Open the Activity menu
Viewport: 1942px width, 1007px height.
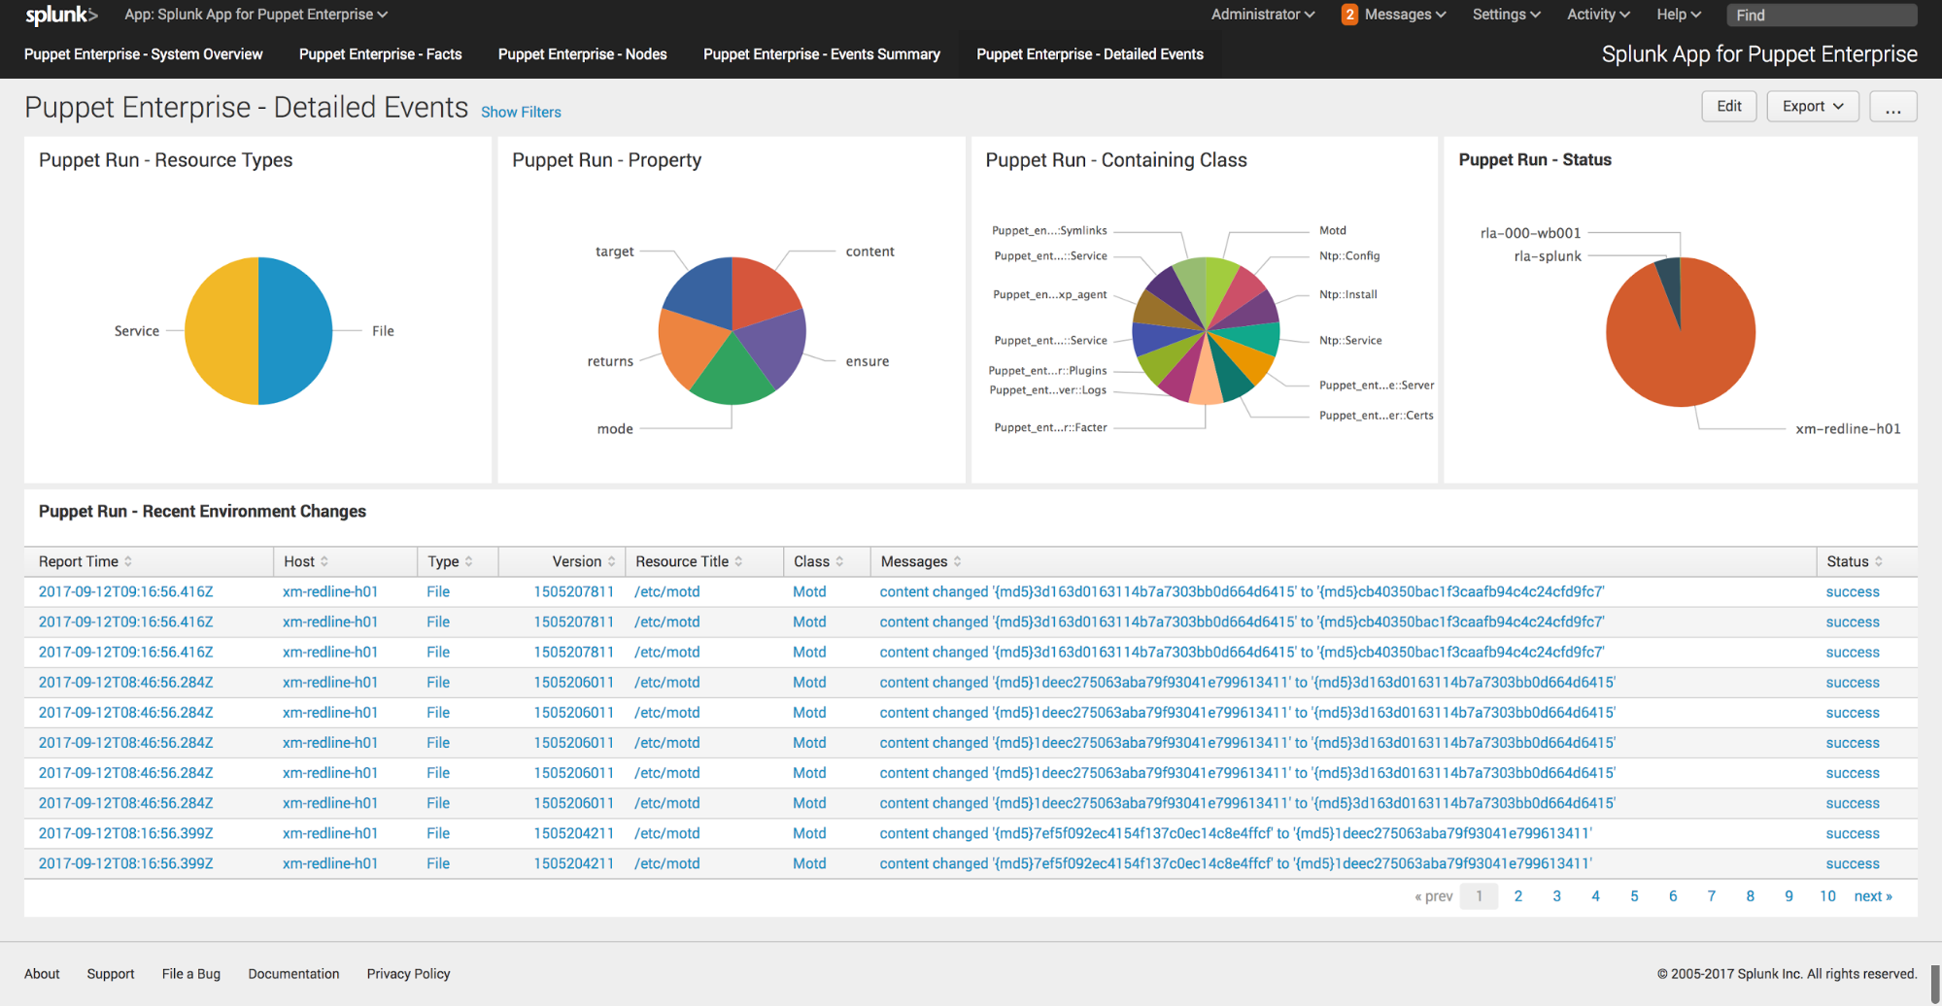click(1596, 15)
